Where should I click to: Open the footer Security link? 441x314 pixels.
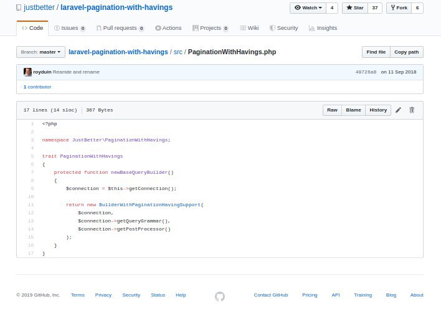coord(131,295)
